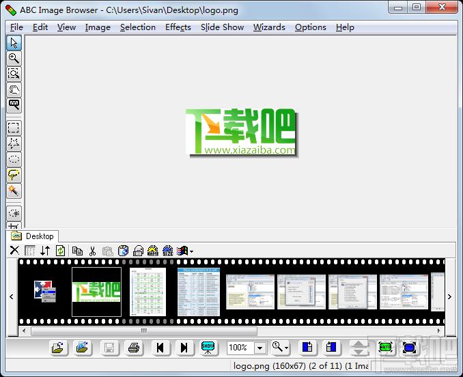Image resolution: width=463 pixels, height=377 pixels.
Task: Click the thumbnail scrollbar right arrow
Action: pyautogui.click(x=439, y=331)
